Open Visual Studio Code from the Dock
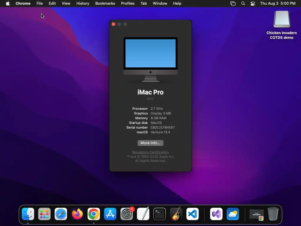 point(193,214)
